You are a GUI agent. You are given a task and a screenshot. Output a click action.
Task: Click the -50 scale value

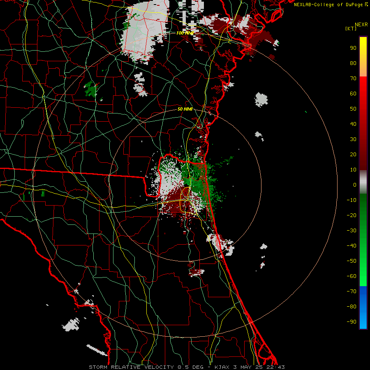(x=351, y=261)
